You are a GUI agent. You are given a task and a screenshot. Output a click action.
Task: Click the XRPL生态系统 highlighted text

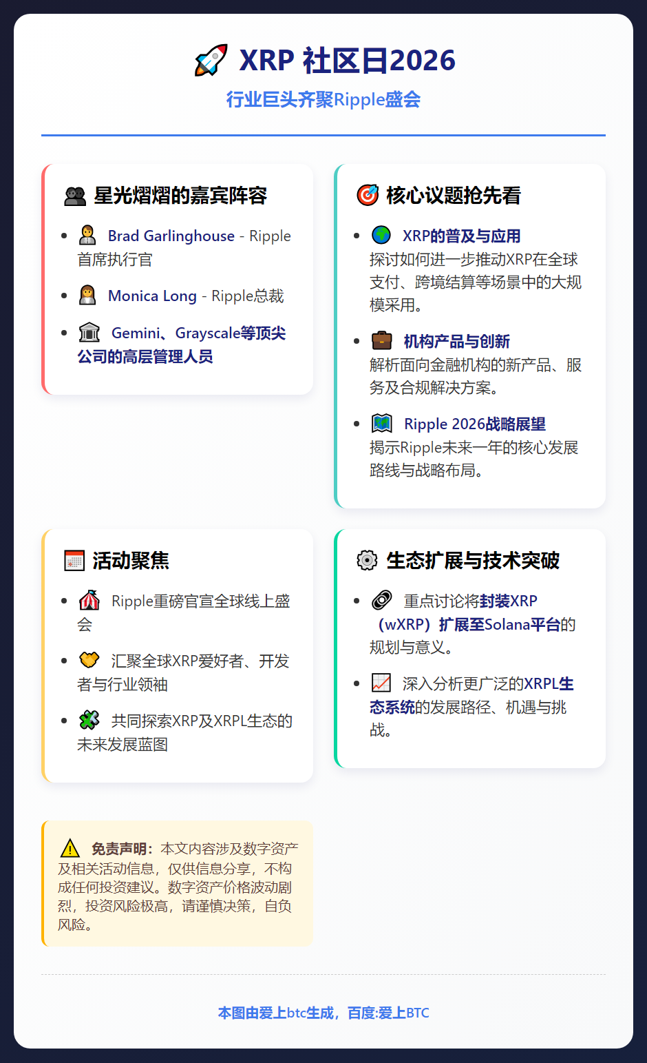[x=471, y=695]
